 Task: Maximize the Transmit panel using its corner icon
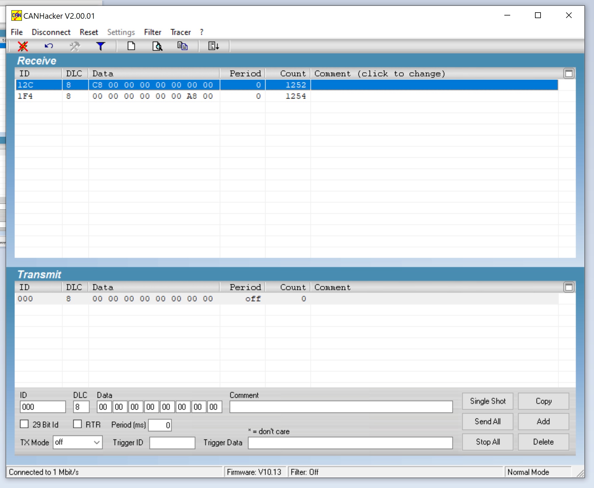tap(569, 287)
